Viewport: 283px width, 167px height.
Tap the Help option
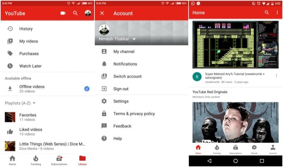(x=117, y=138)
